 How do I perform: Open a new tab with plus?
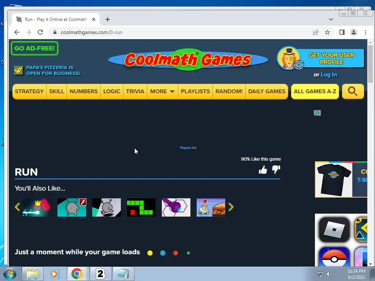(108, 19)
